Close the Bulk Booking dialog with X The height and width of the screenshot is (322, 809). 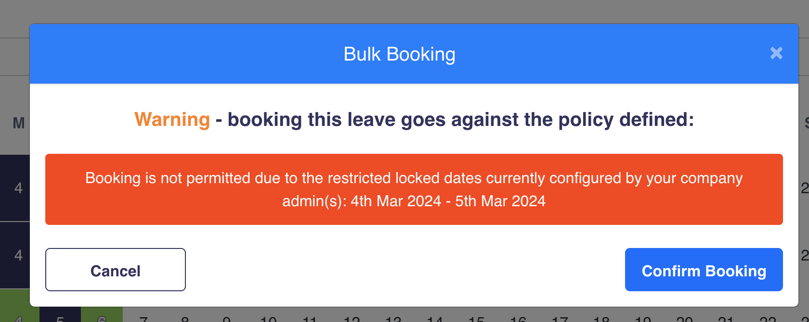point(776,53)
